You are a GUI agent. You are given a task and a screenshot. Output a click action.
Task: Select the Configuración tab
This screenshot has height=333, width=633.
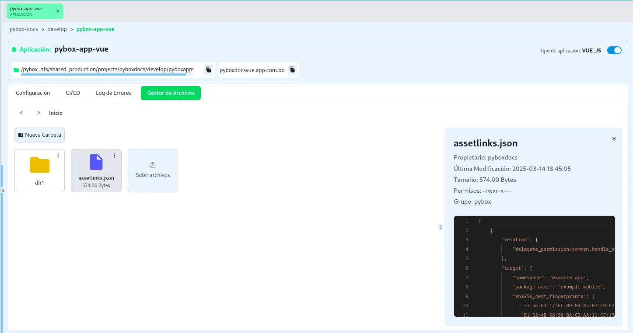tap(33, 93)
